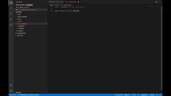This screenshot has height=96, width=171.
Task: Click pages breadcrumb segment
Action: click(x=51, y=5)
